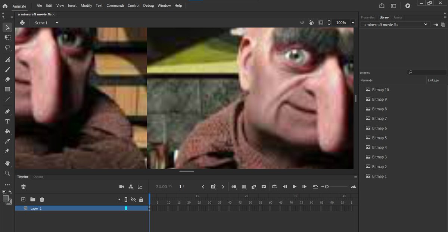Select the Eraser tool
The width and height of the screenshot is (448, 232).
(7, 79)
